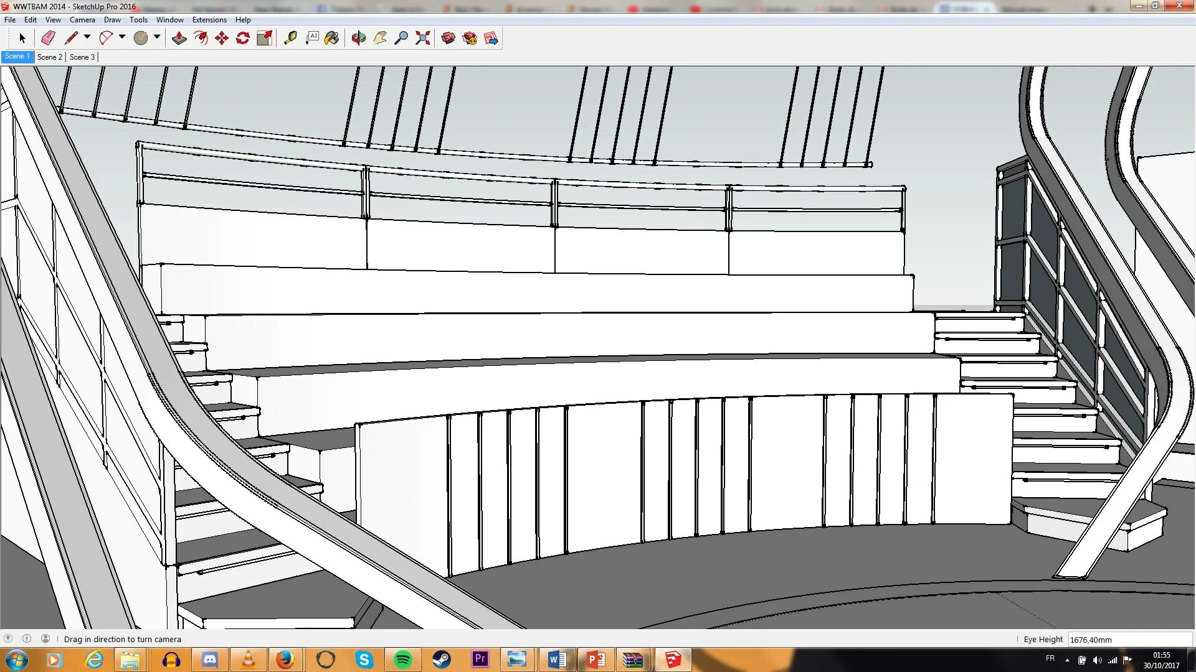The height and width of the screenshot is (672, 1196).
Task: Choose the Rotate tool
Action: click(x=243, y=38)
